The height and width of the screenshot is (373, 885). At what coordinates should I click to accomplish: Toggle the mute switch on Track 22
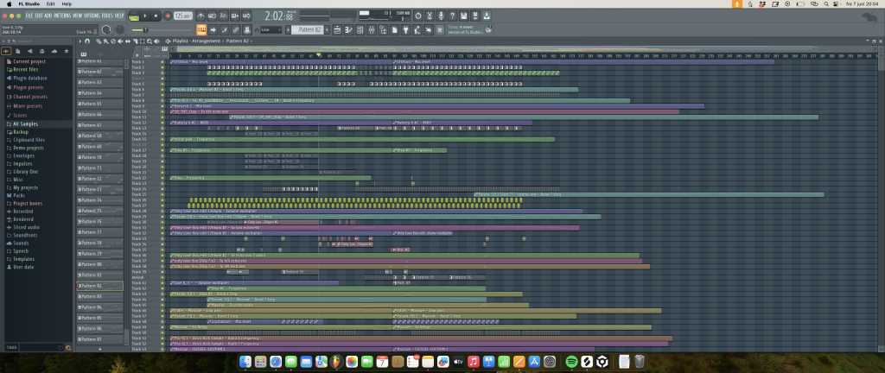(x=162, y=178)
